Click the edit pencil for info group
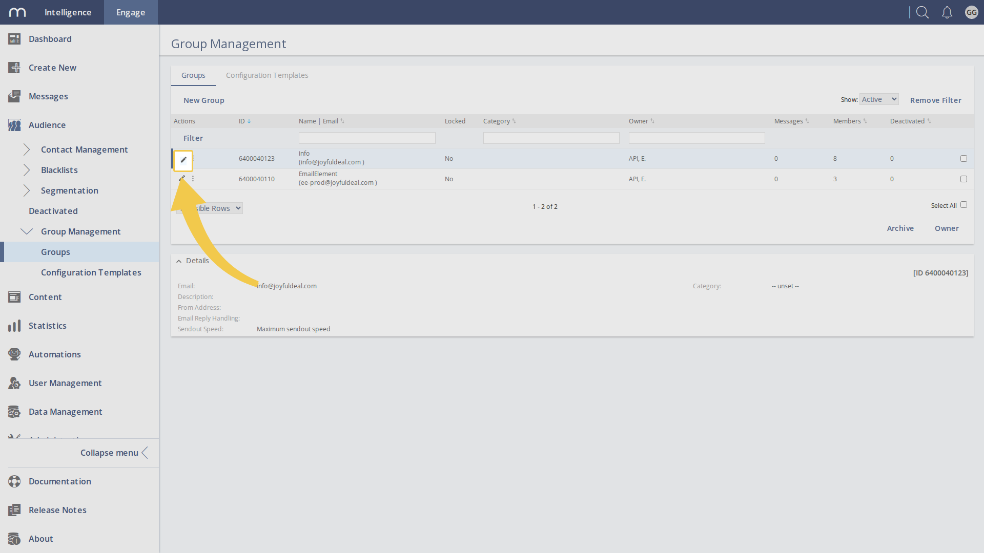The height and width of the screenshot is (553, 984). (183, 160)
